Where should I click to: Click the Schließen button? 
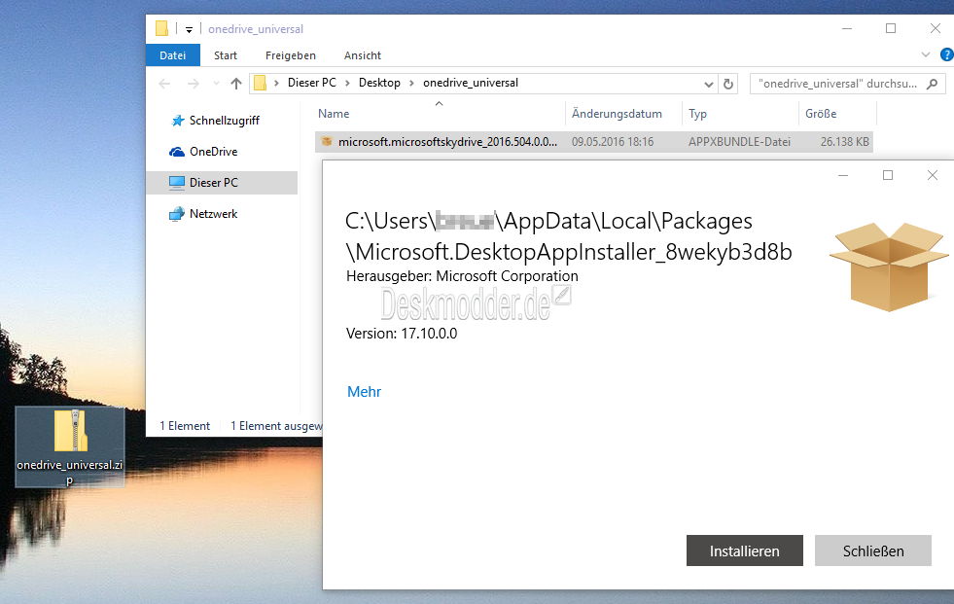(873, 551)
